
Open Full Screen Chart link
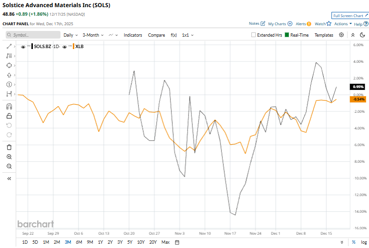coord(350,16)
